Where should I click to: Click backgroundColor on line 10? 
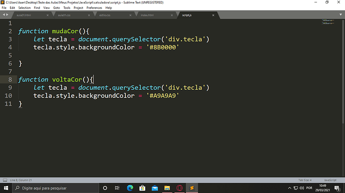(x=106, y=96)
